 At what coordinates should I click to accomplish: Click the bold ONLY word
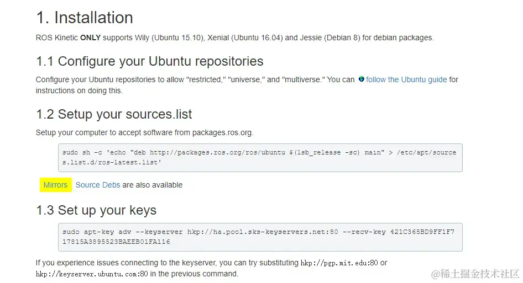click(x=91, y=38)
